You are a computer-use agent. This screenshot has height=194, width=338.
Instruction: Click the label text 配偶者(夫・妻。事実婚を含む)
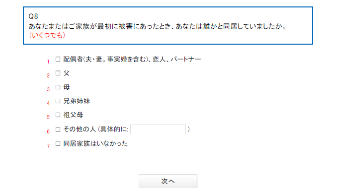tap(106, 59)
